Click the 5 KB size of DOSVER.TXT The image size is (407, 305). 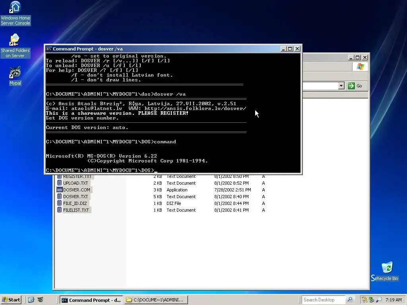point(157,197)
